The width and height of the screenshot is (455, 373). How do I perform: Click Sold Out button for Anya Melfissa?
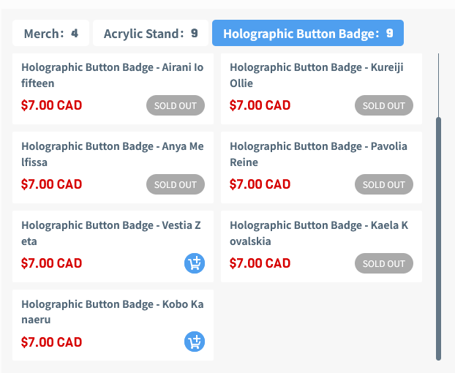176,184
